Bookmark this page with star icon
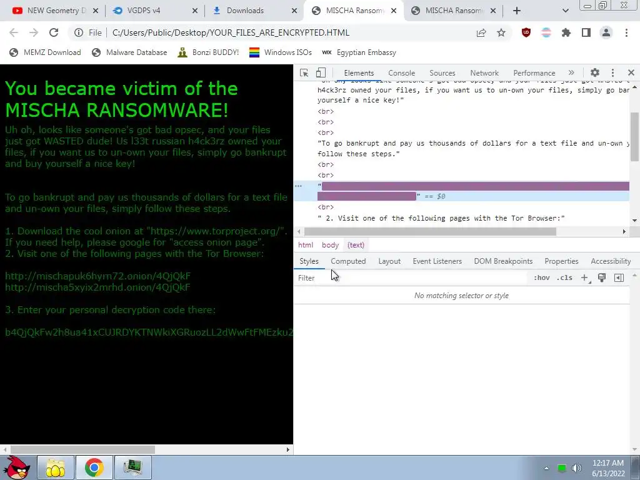The image size is (640, 480). tap(501, 32)
